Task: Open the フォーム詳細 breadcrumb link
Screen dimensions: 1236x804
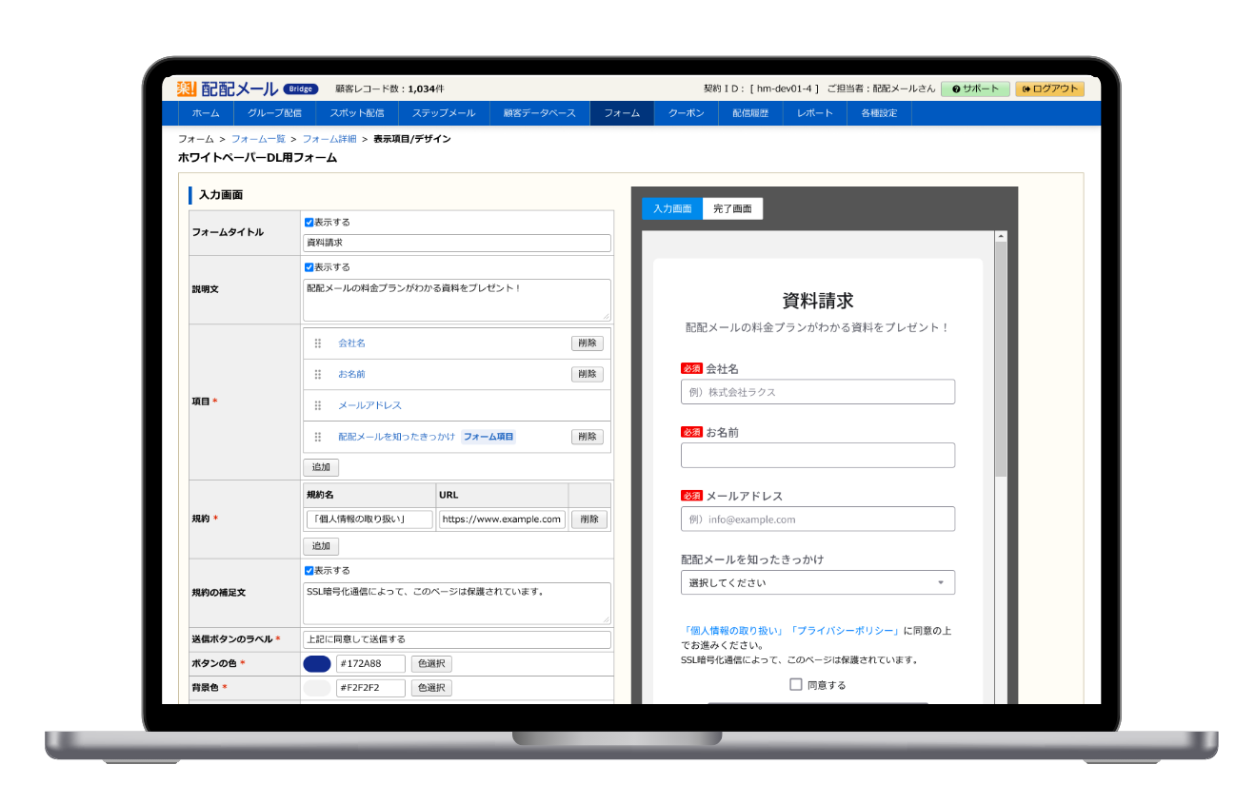Action: coord(329,139)
